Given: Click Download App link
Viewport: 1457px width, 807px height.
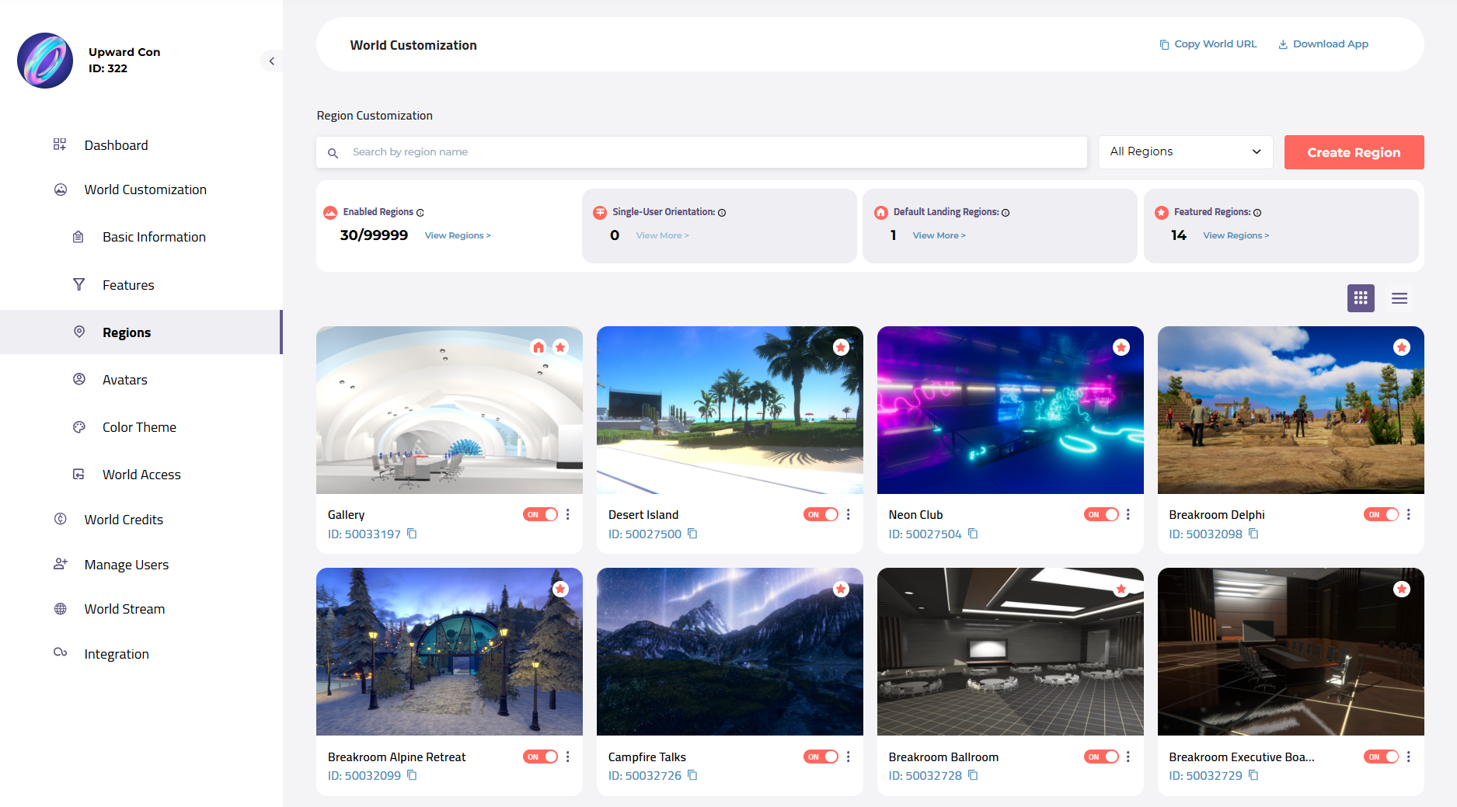Looking at the screenshot, I should [1323, 44].
